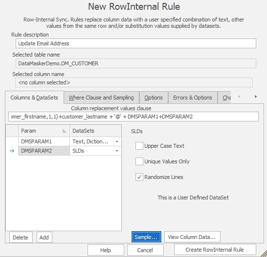Click the DataSets column header
The height and width of the screenshot is (257, 267).
point(95,131)
